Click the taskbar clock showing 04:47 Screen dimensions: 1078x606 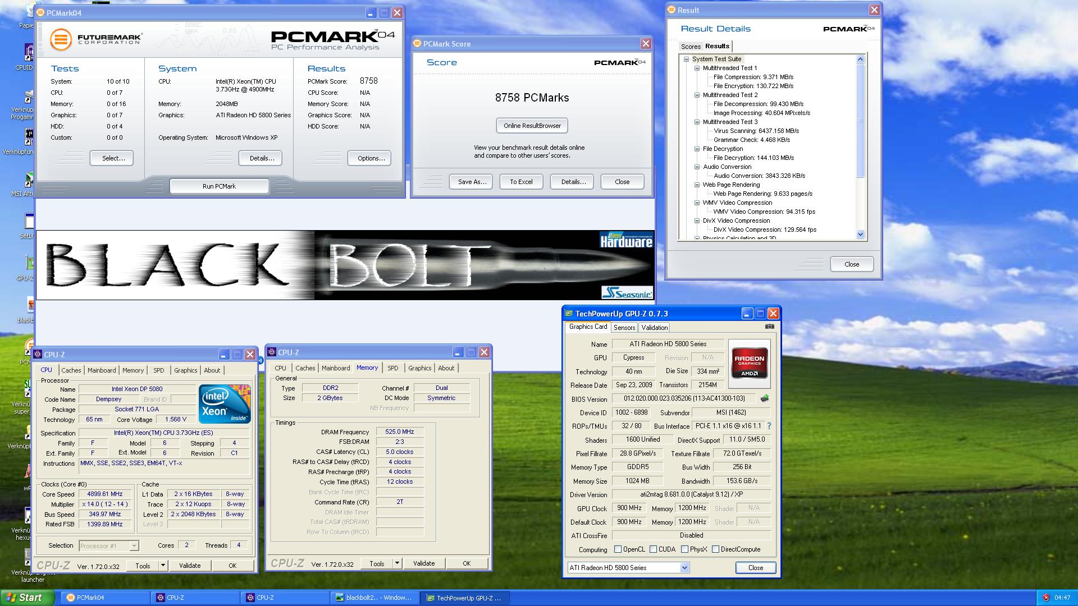pyautogui.click(x=1062, y=598)
